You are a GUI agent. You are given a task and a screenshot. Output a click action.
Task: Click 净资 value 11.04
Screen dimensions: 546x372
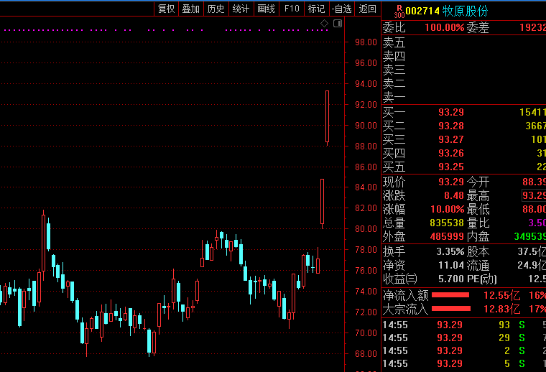[451, 265]
